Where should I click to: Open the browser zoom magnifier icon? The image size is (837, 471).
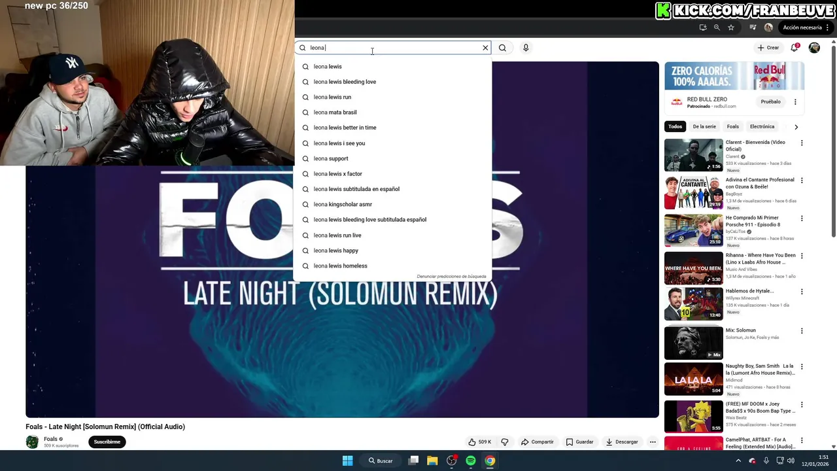tap(717, 27)
